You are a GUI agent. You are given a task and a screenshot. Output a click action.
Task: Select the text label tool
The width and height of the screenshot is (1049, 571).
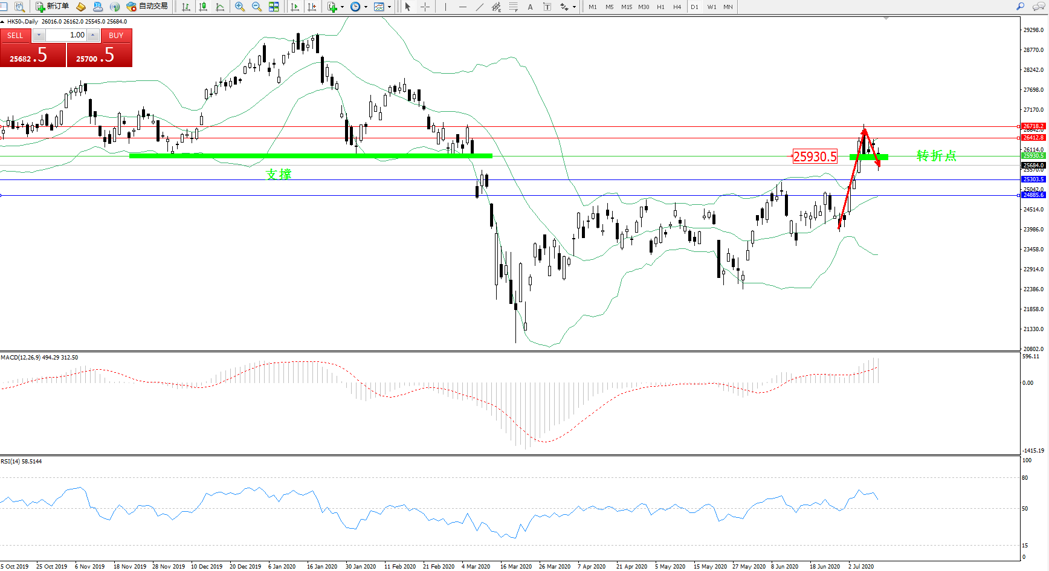[x=530, y=7]
